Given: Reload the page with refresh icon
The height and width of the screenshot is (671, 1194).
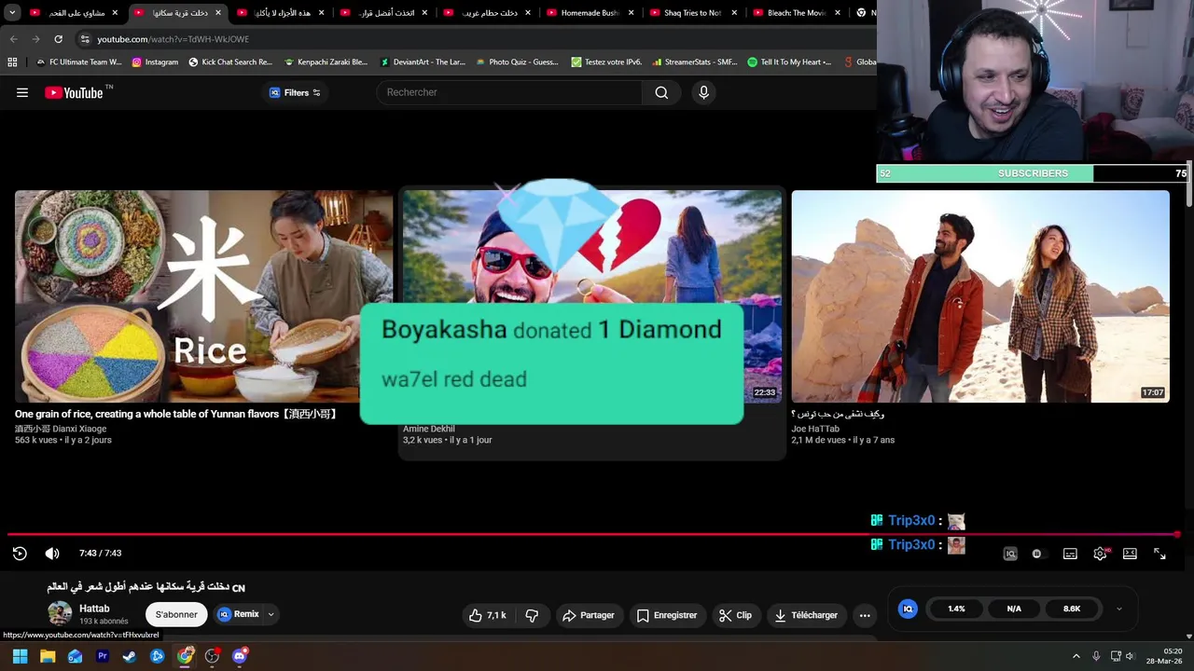Looking at the screenshot, I should [x=58, y=39].
